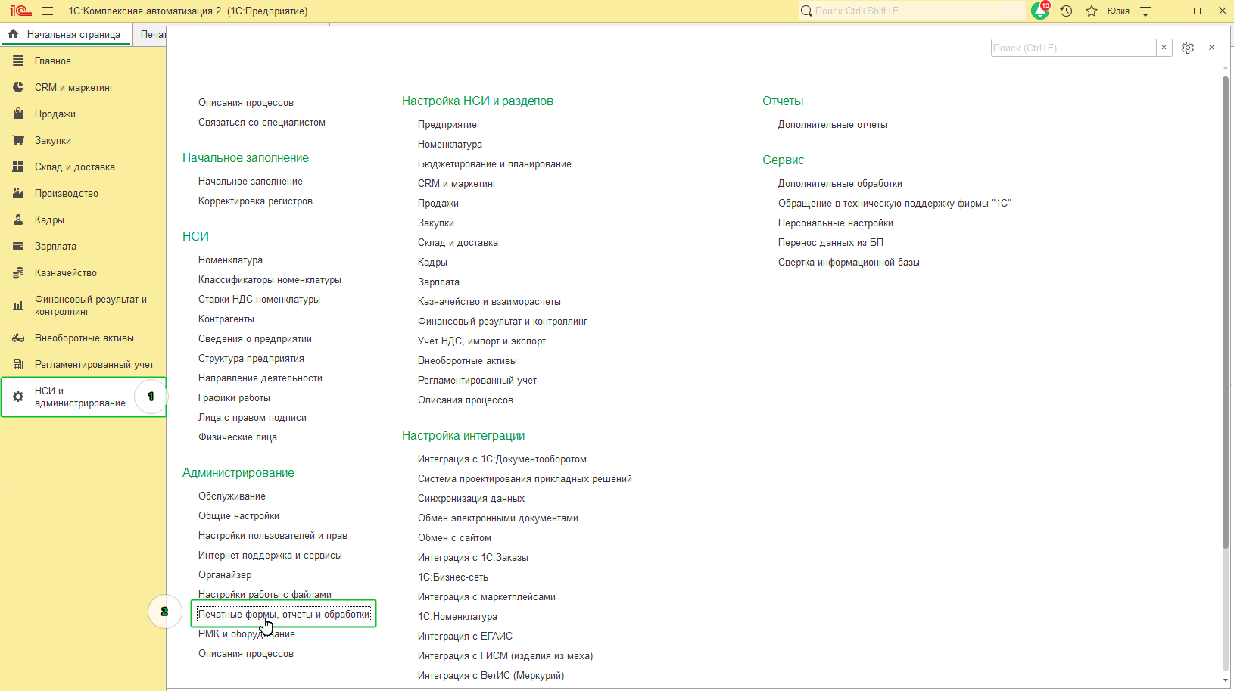Viewport: 1234px width, 691px height.
Task: Open Внеоборотные активы sidebar section
Action: (x=83, y=338)
